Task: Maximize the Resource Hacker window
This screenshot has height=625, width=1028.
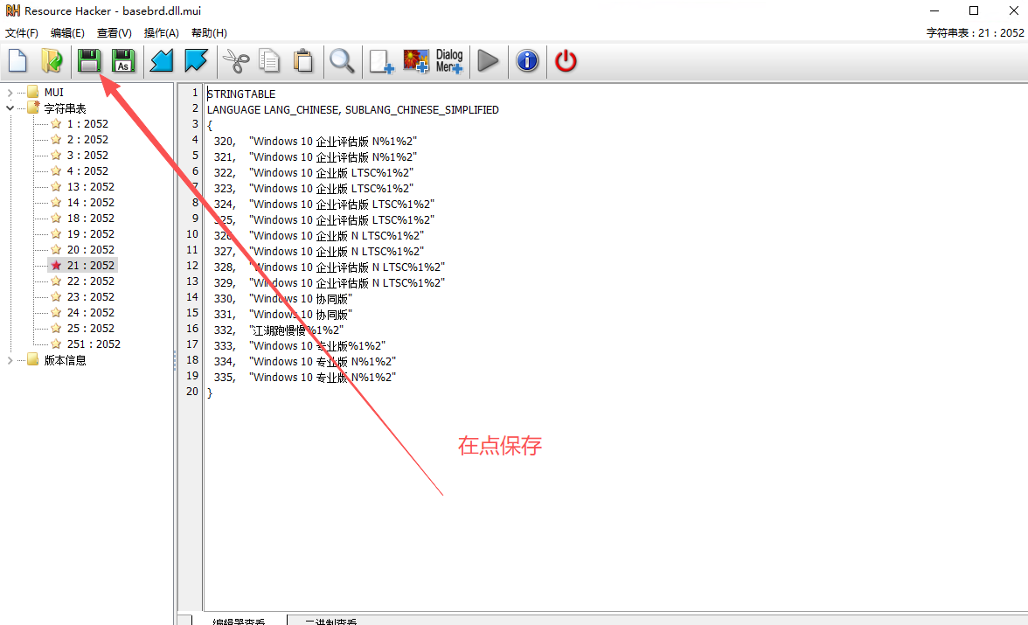Action: click(974, 10)
